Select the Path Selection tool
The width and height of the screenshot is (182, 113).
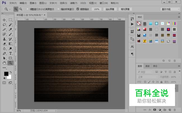tap(4, 58)
